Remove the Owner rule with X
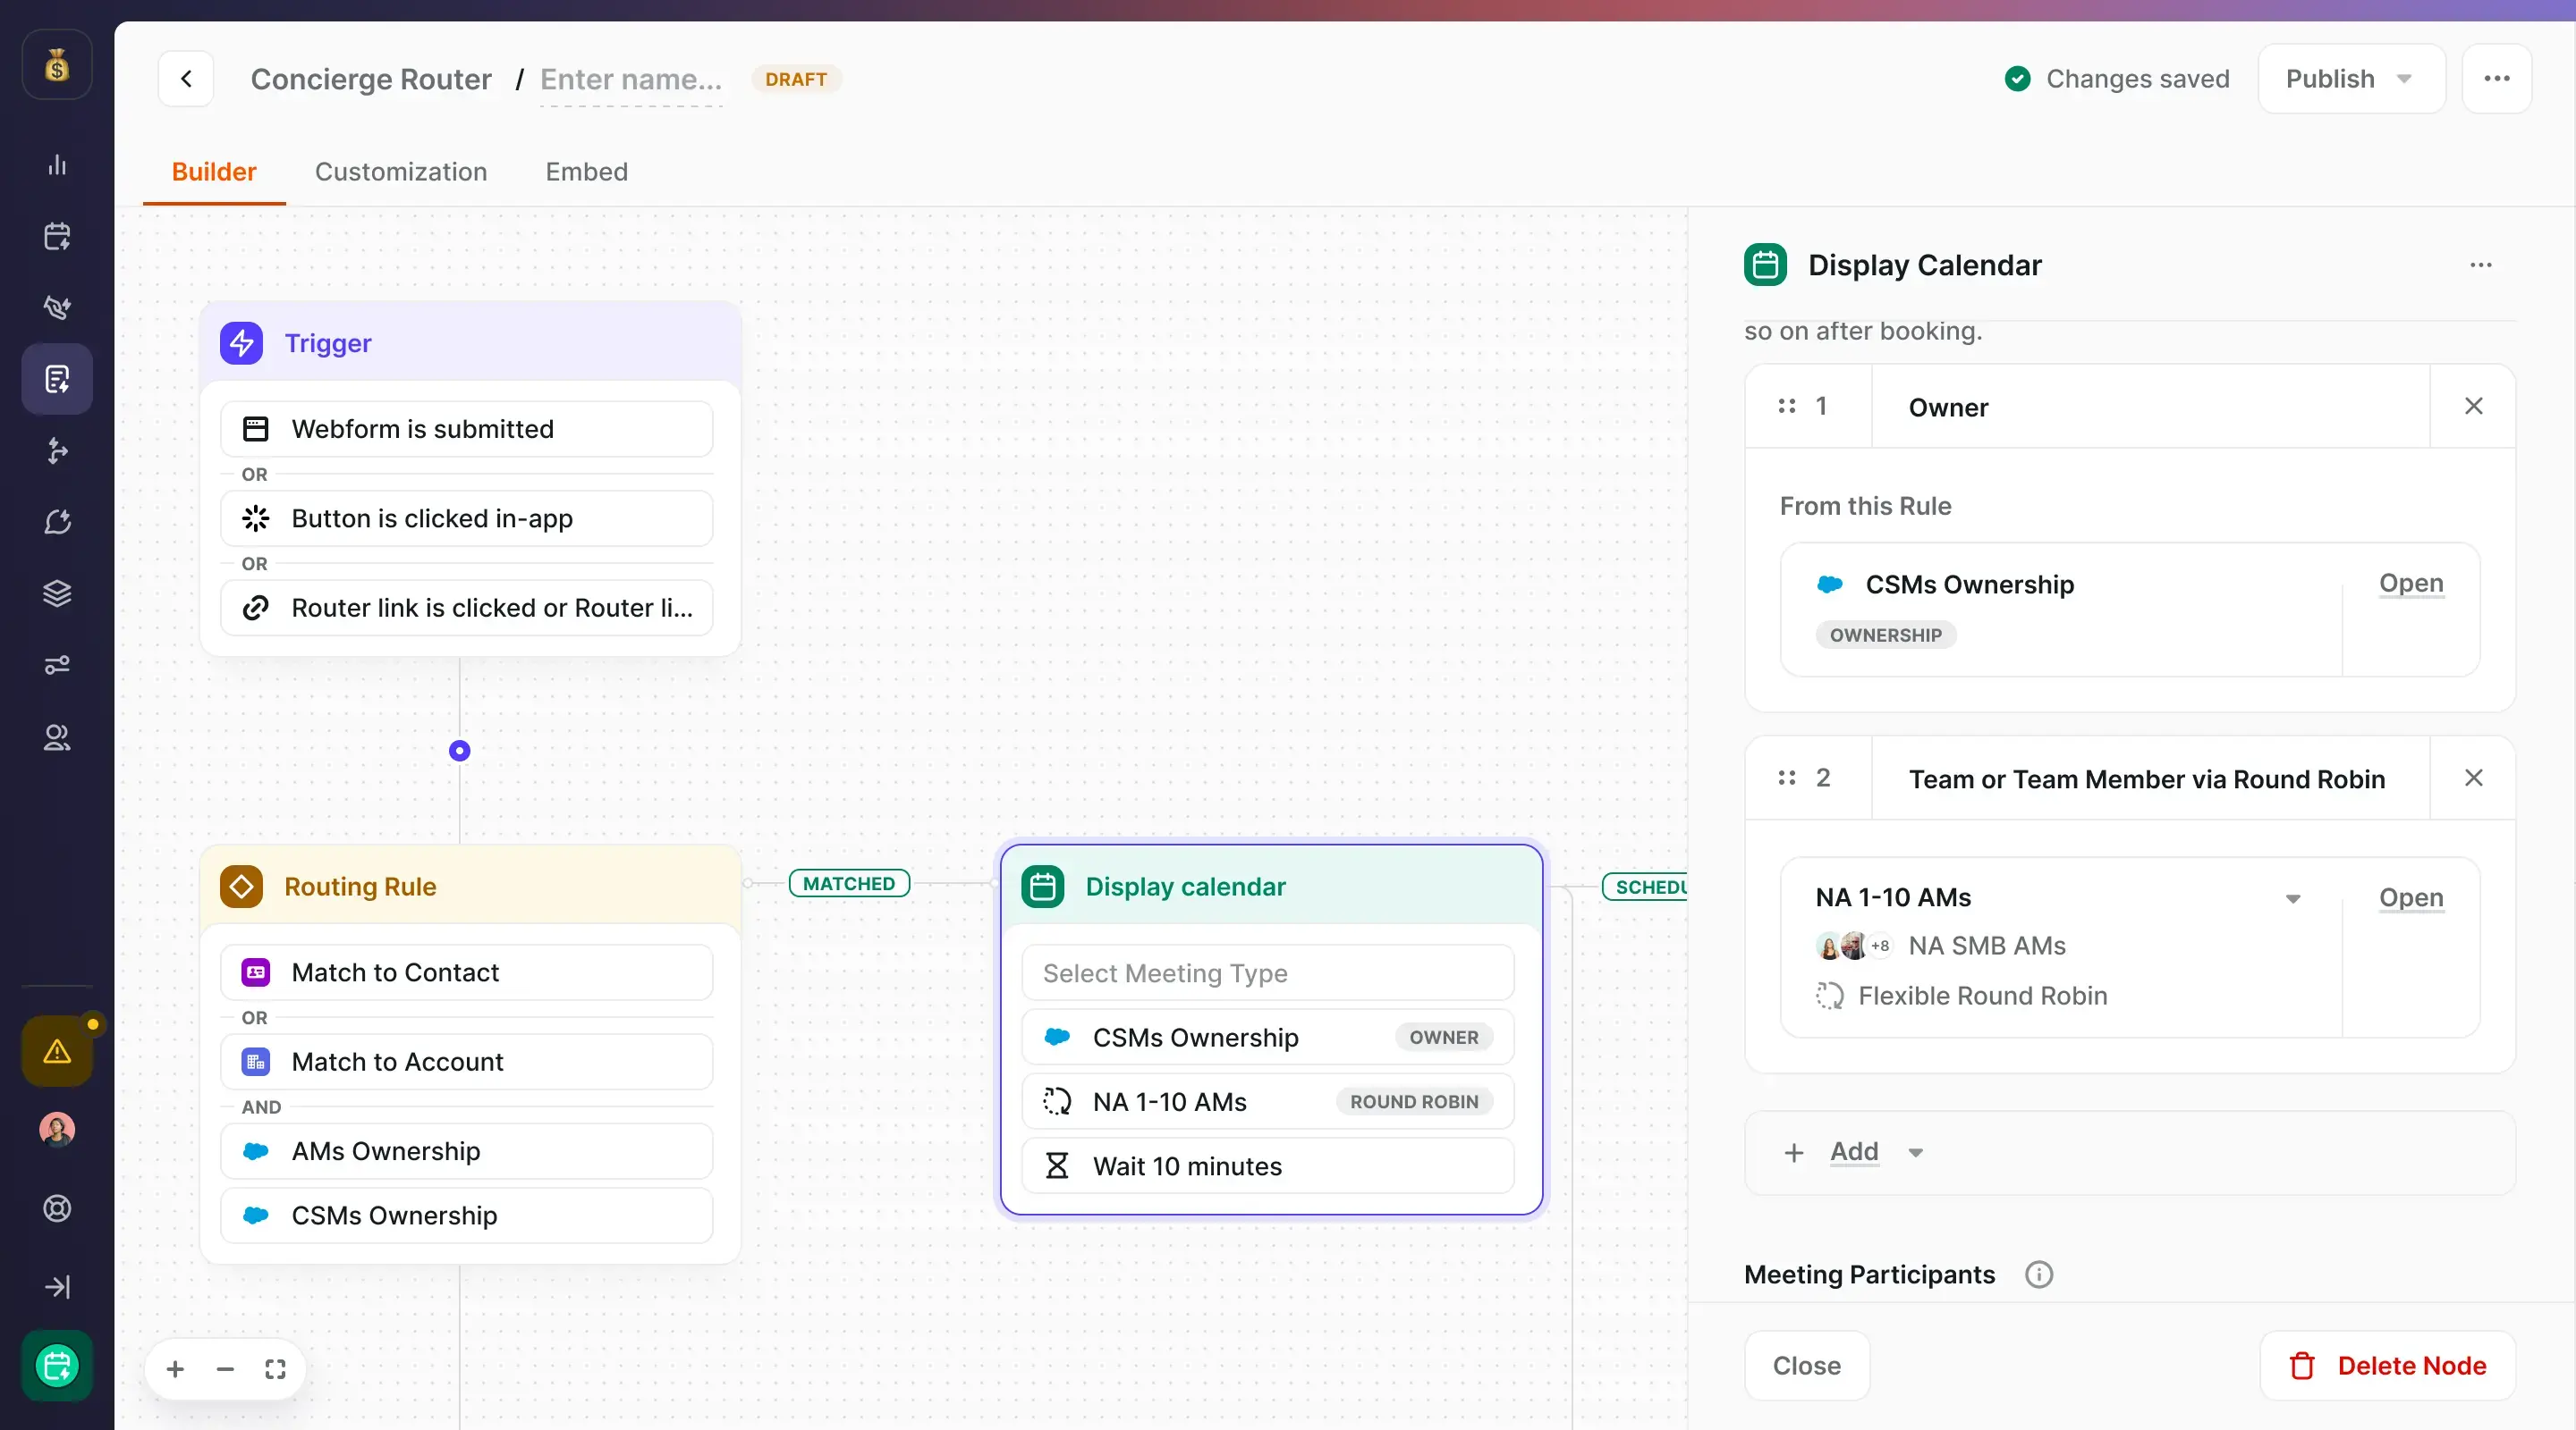 click(x=2473, y=407)
